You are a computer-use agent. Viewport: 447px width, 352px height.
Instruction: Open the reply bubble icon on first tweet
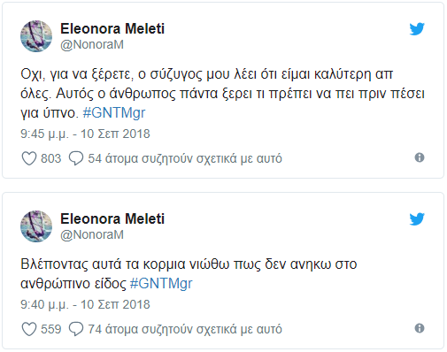[x=76, y=158]
